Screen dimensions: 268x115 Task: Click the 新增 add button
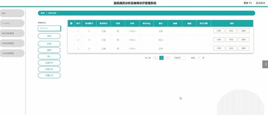pyautogui.click(x=49, y=44)
